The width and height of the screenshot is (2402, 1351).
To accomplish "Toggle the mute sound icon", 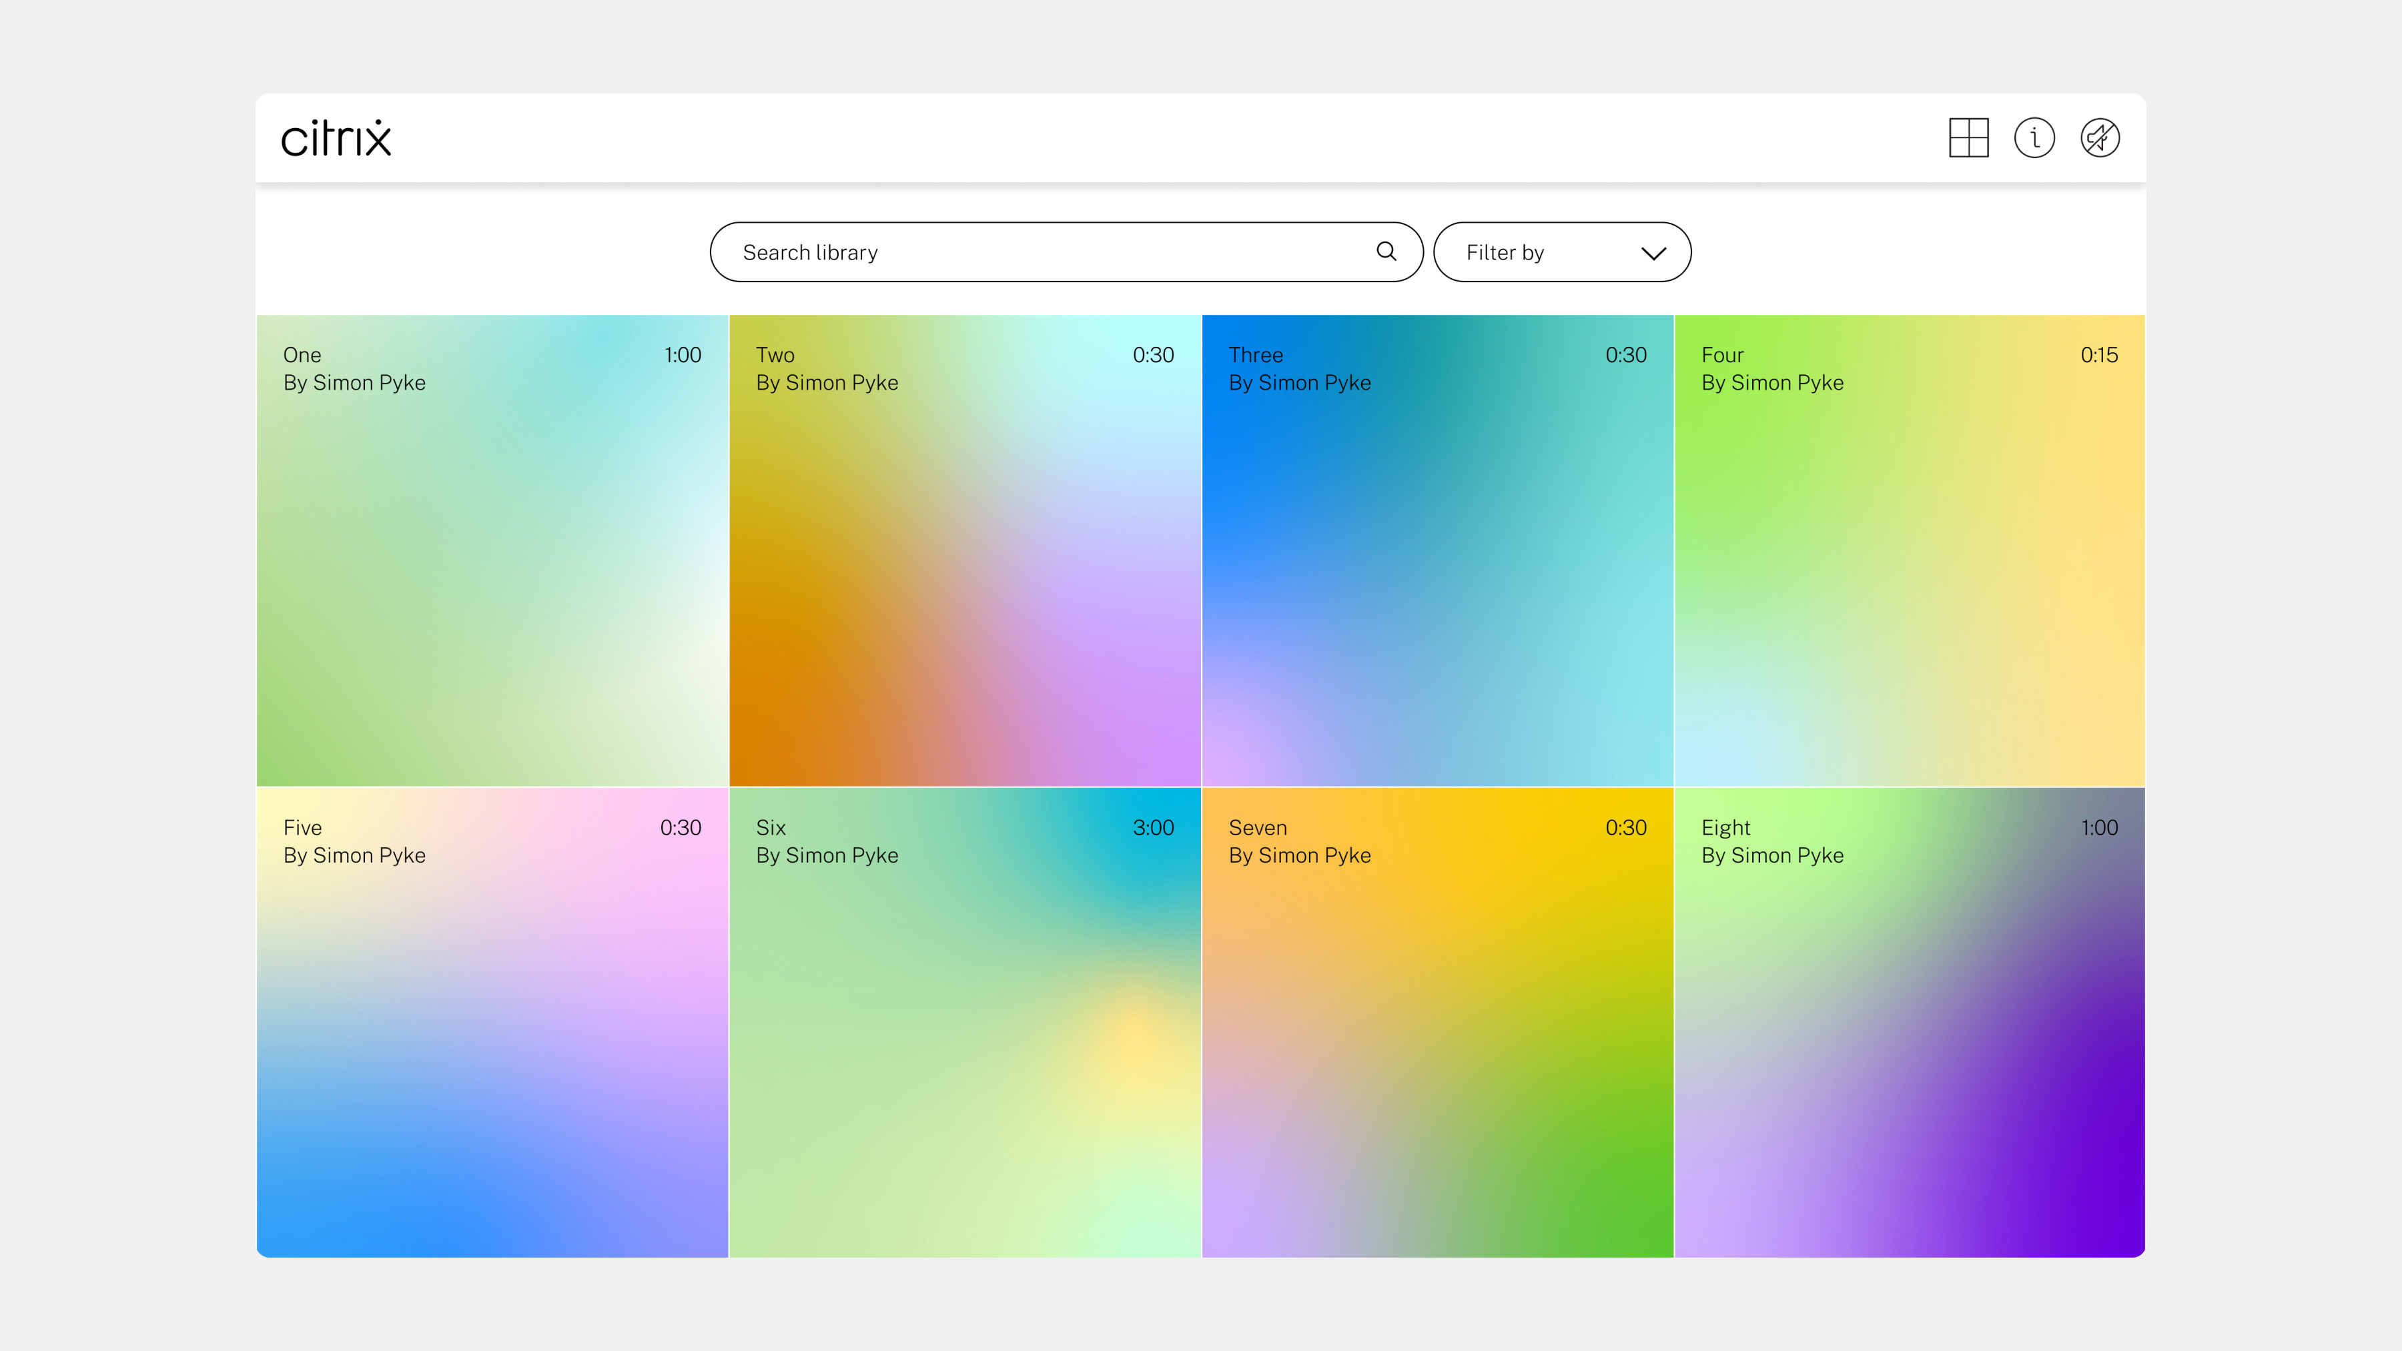I will click(2100, 138).
